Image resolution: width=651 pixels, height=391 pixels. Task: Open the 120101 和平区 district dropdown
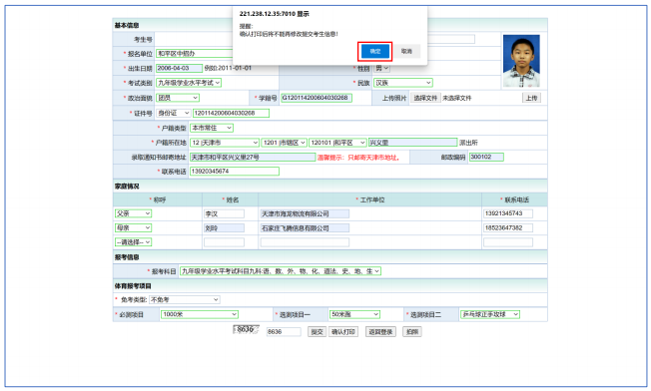point(337,143)
